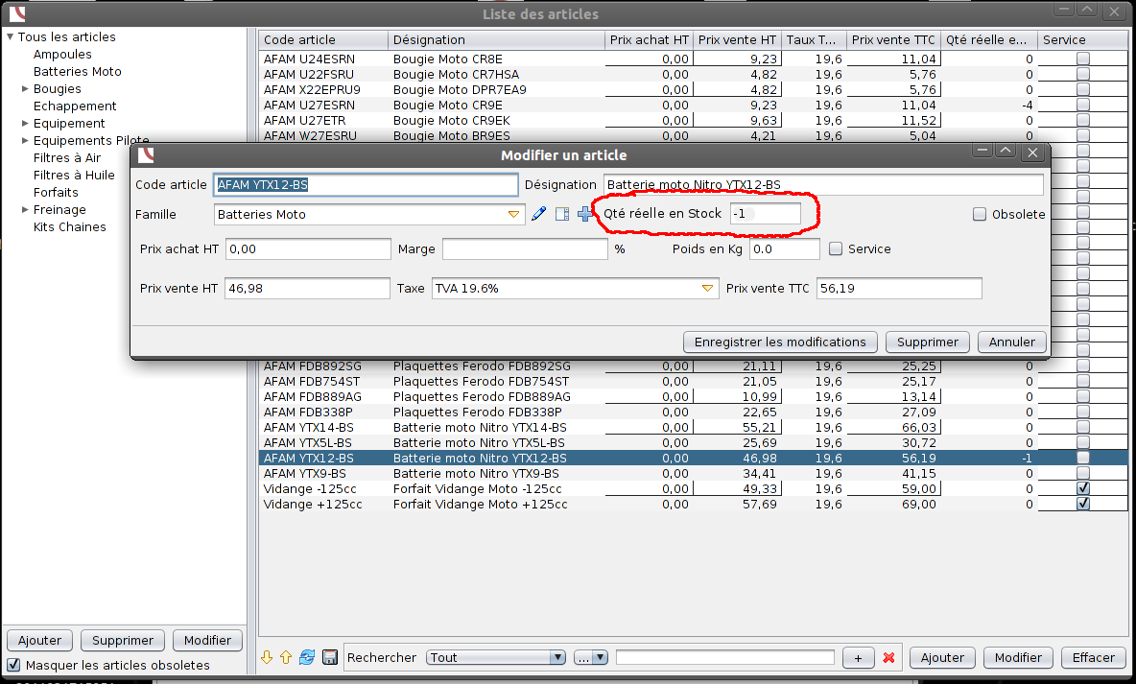Click the down arrow icon in bottom toolbar
The height and width of the screenshot is (684, 1136).
[267, 657]
